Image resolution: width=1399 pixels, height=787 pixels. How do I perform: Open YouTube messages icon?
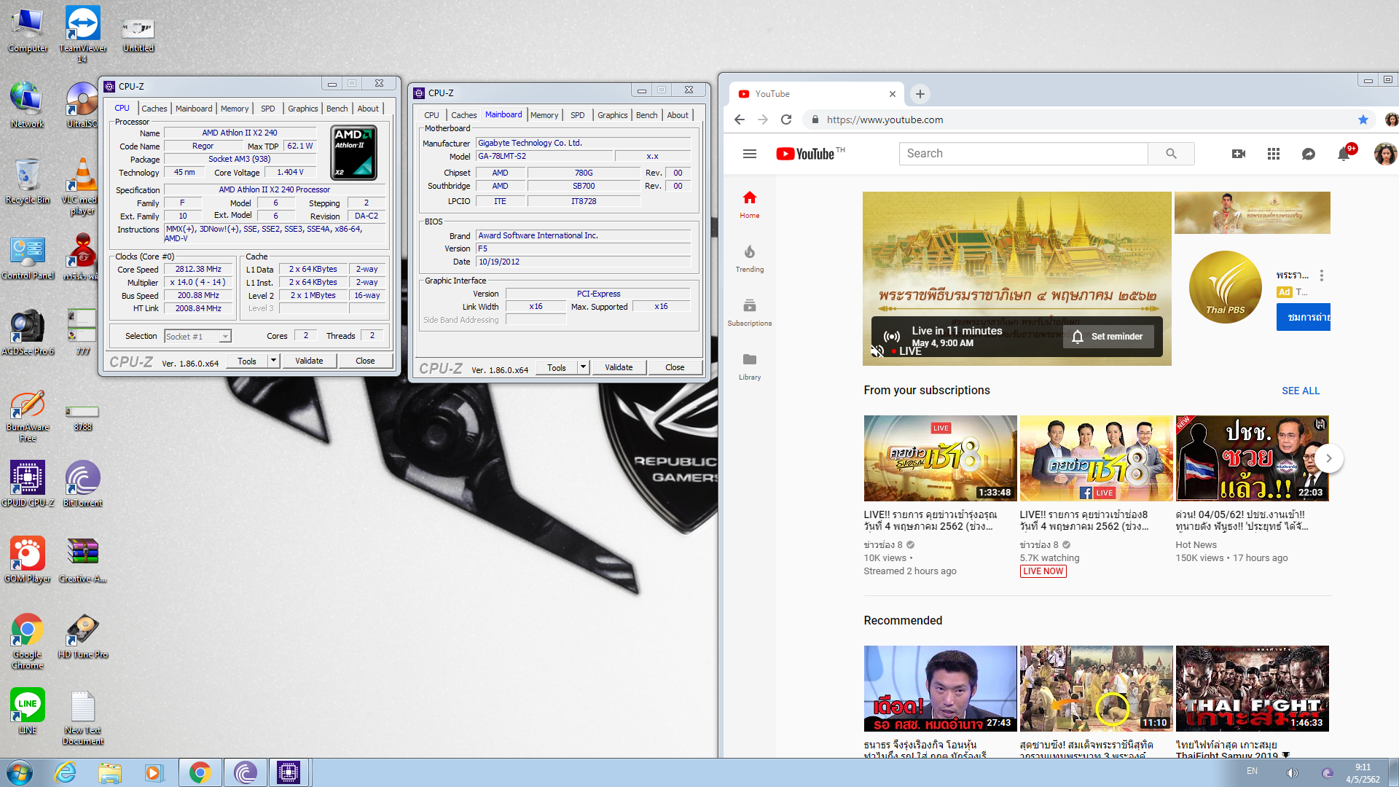pos(1309,154)
